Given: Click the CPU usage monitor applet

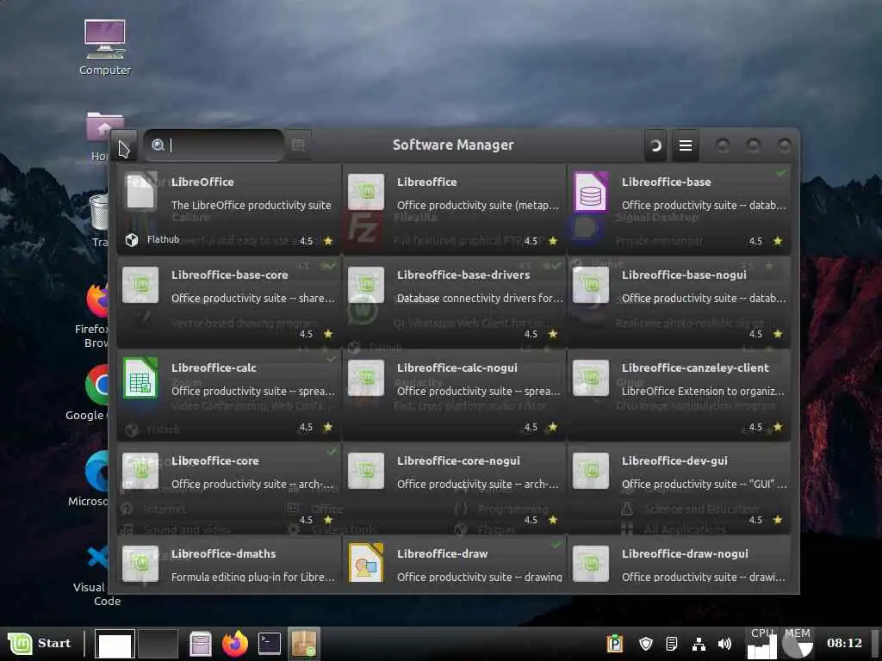Looking at the screenshot, I should [x=762, y=644].
